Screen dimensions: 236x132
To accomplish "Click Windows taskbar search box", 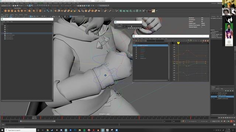I will coord(20,130).
